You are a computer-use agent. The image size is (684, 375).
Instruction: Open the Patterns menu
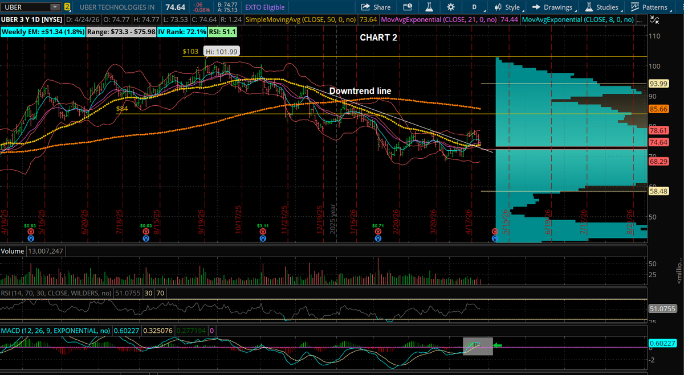pos(650,7)
